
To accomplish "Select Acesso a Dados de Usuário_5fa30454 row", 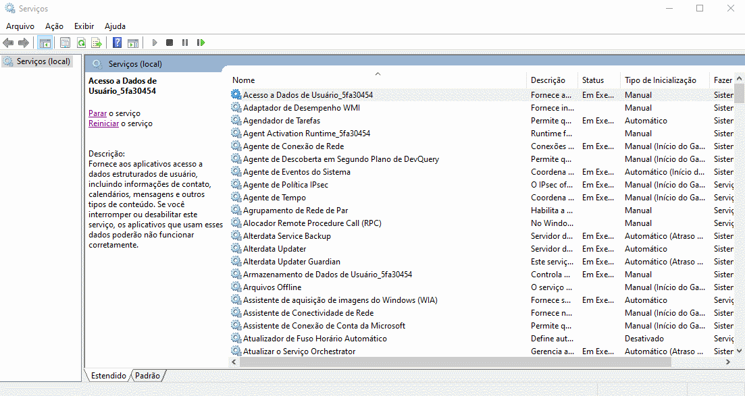I will (482, 94).
